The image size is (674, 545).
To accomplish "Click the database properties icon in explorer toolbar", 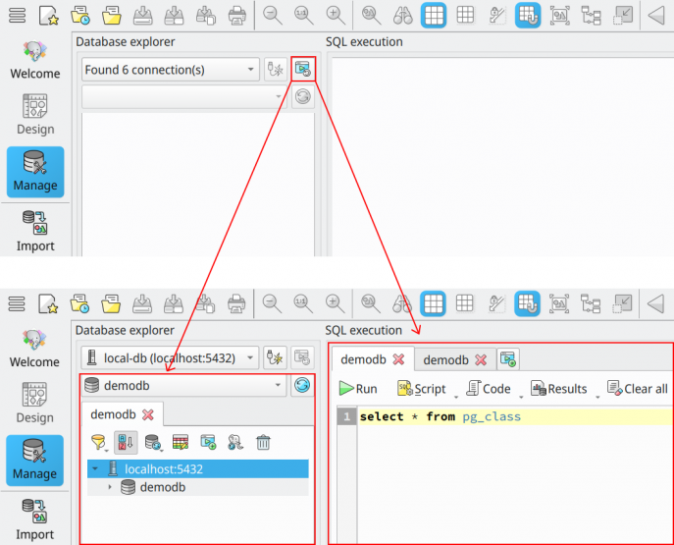I will click(153, 442).
